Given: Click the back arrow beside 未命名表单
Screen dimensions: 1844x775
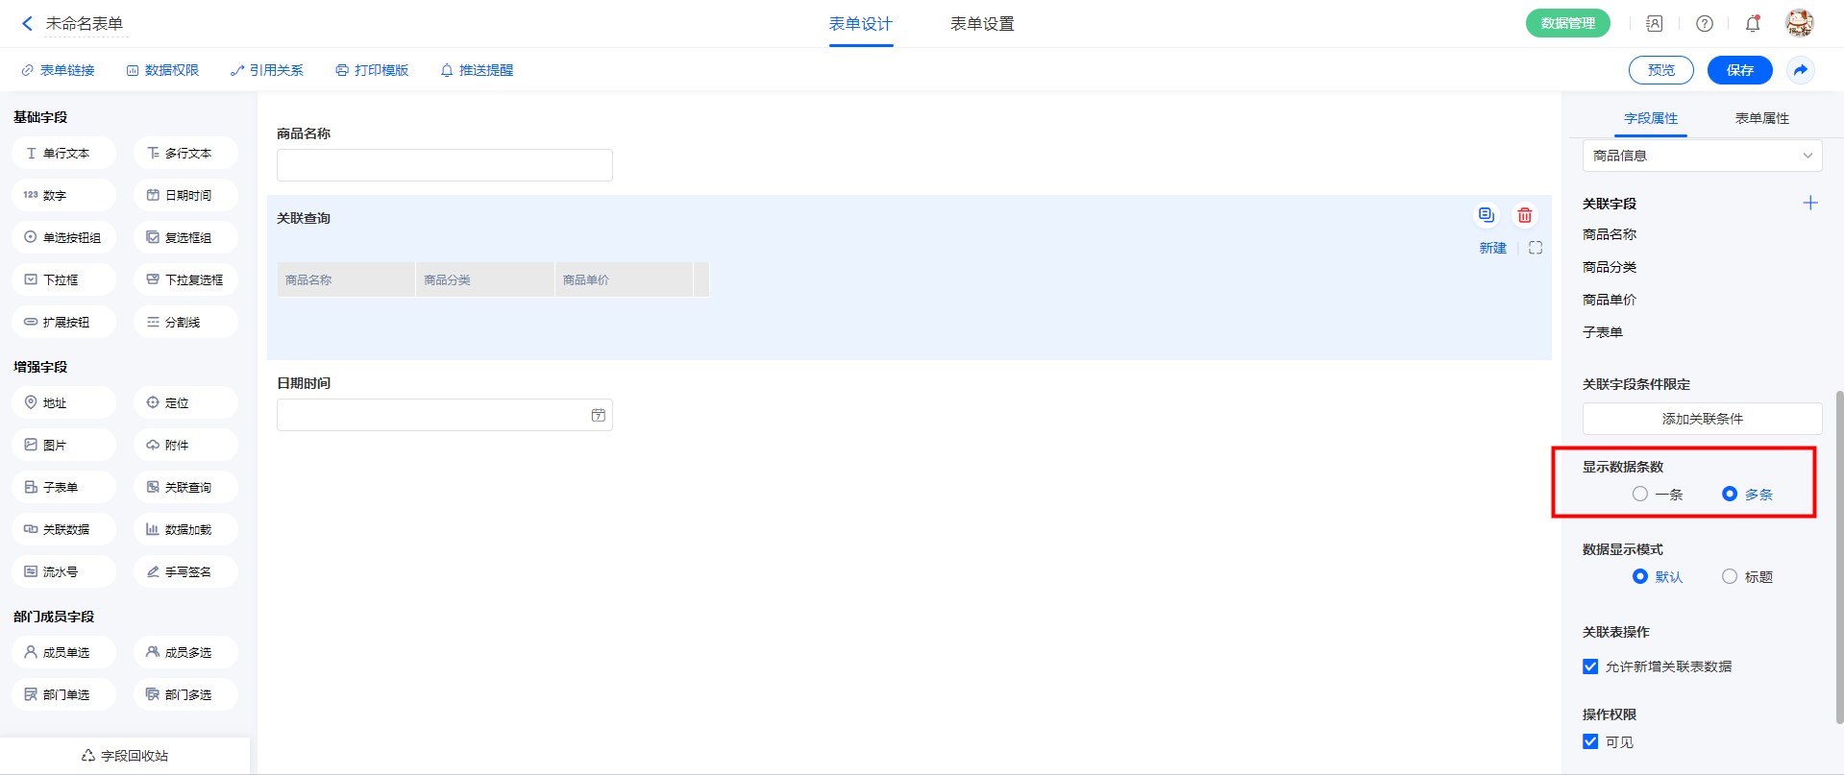Looking at the screenshot, I should (27, 24).
